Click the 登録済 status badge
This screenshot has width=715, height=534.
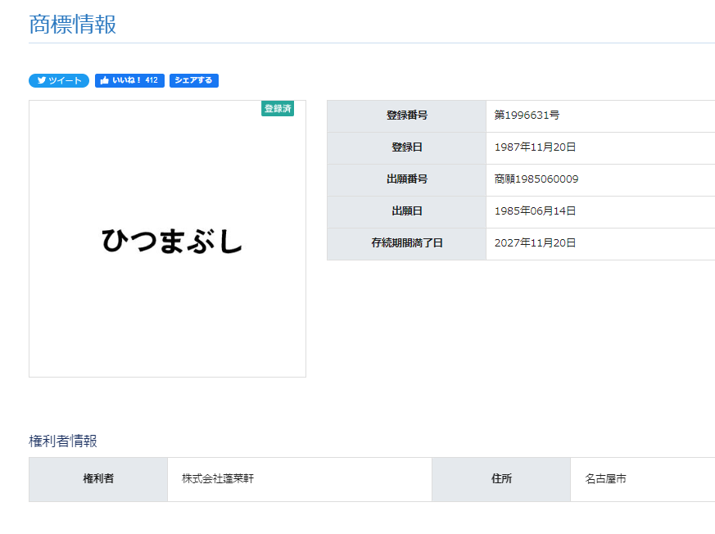278,109
